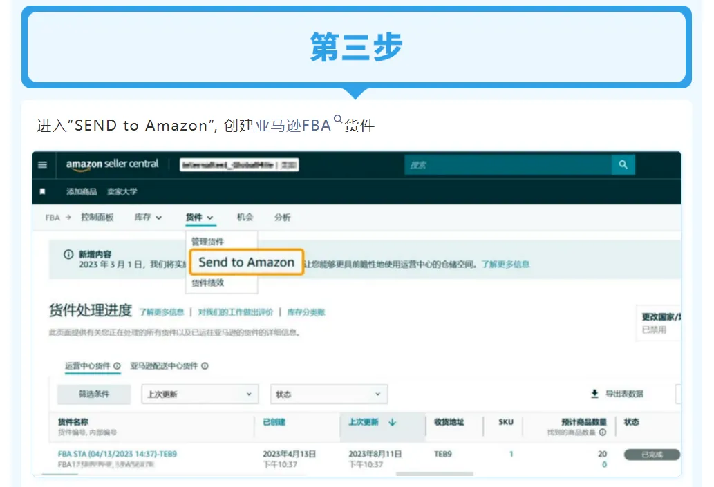Switch to 亚马逊配送中心货件 tab

click(164, 366)
